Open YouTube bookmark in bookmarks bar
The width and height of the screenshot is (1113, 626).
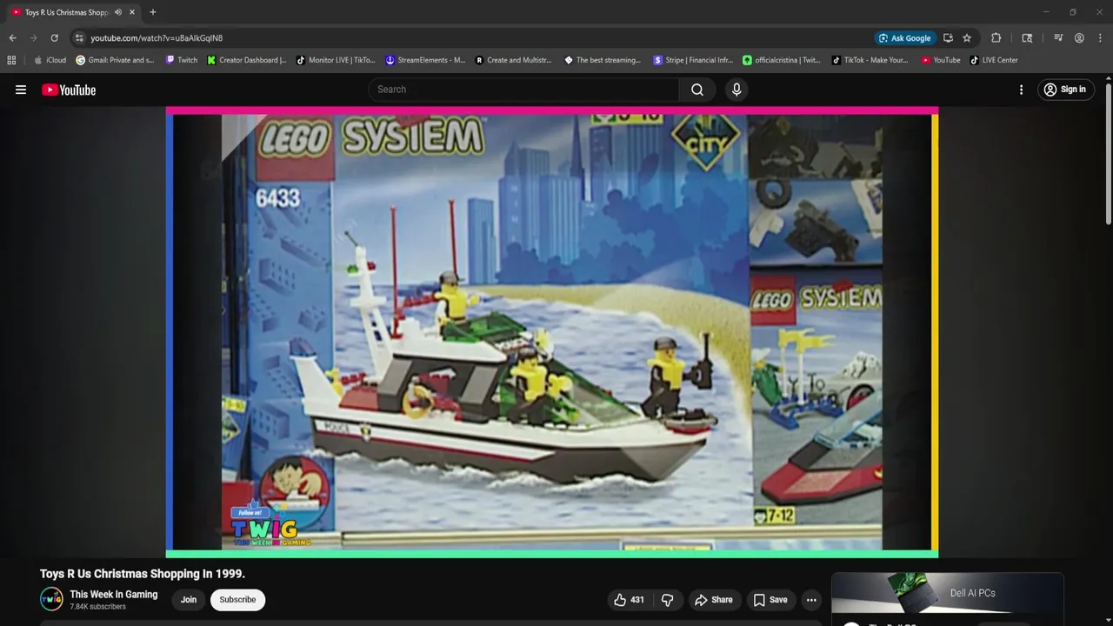click(x=941, y=60)
